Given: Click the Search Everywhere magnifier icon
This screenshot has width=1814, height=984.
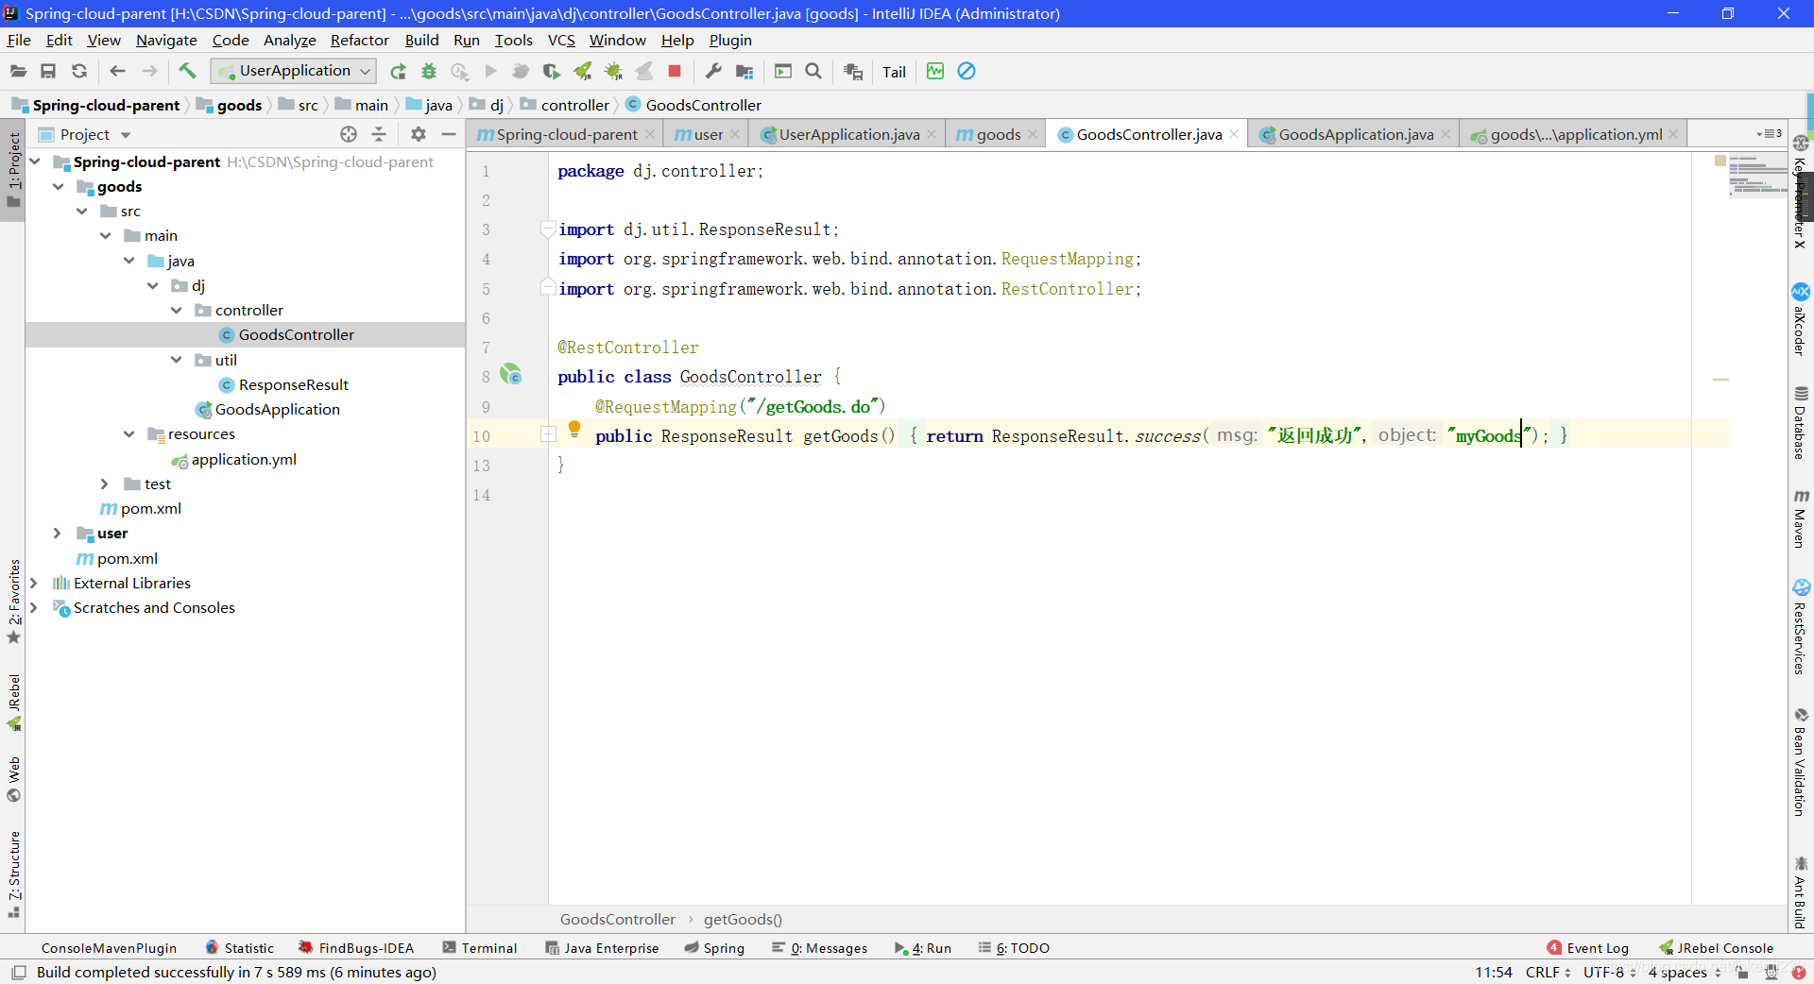Looking at the screenshot, I should [x=813, y=71].
